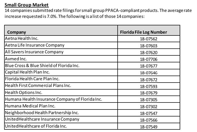This screenshot has height=132, width=197.
Task: Select Health First Commercial Plans Inc. cell
Action: 38,86
